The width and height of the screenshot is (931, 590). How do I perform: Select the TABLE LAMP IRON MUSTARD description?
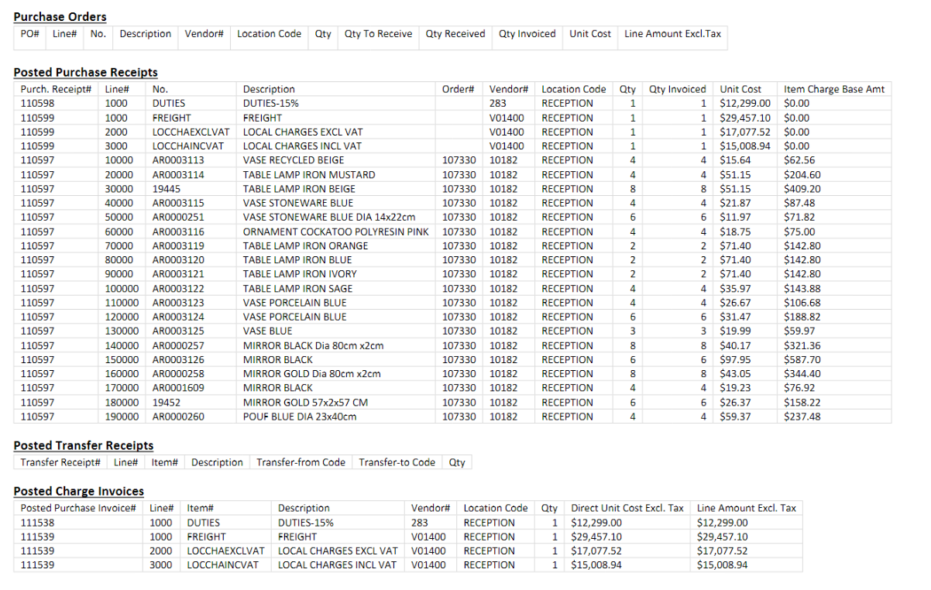pos(309,175)
